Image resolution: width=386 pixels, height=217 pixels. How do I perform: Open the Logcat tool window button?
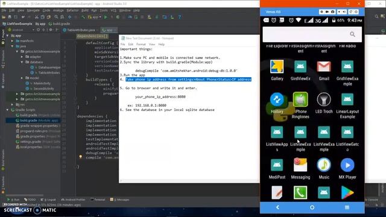48,200
